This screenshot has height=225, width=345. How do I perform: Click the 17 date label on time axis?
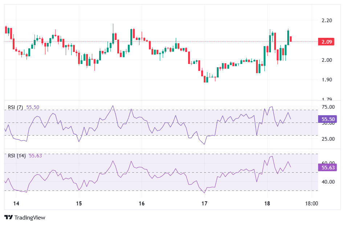coord(204,203)
